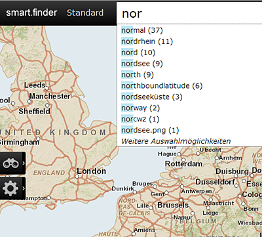Click the Duisburg city marker
The image size is (262, 237).
236,176
